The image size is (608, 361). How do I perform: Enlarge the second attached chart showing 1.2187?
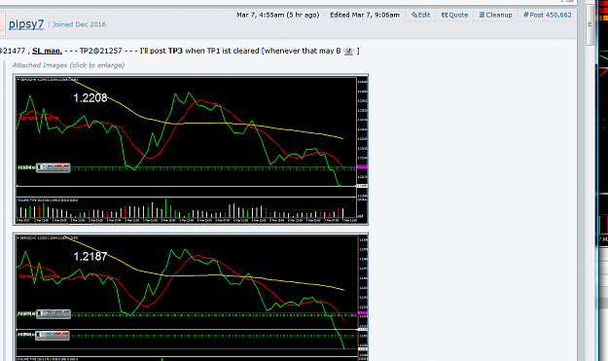pyautogui.click(x=191, y=297)
